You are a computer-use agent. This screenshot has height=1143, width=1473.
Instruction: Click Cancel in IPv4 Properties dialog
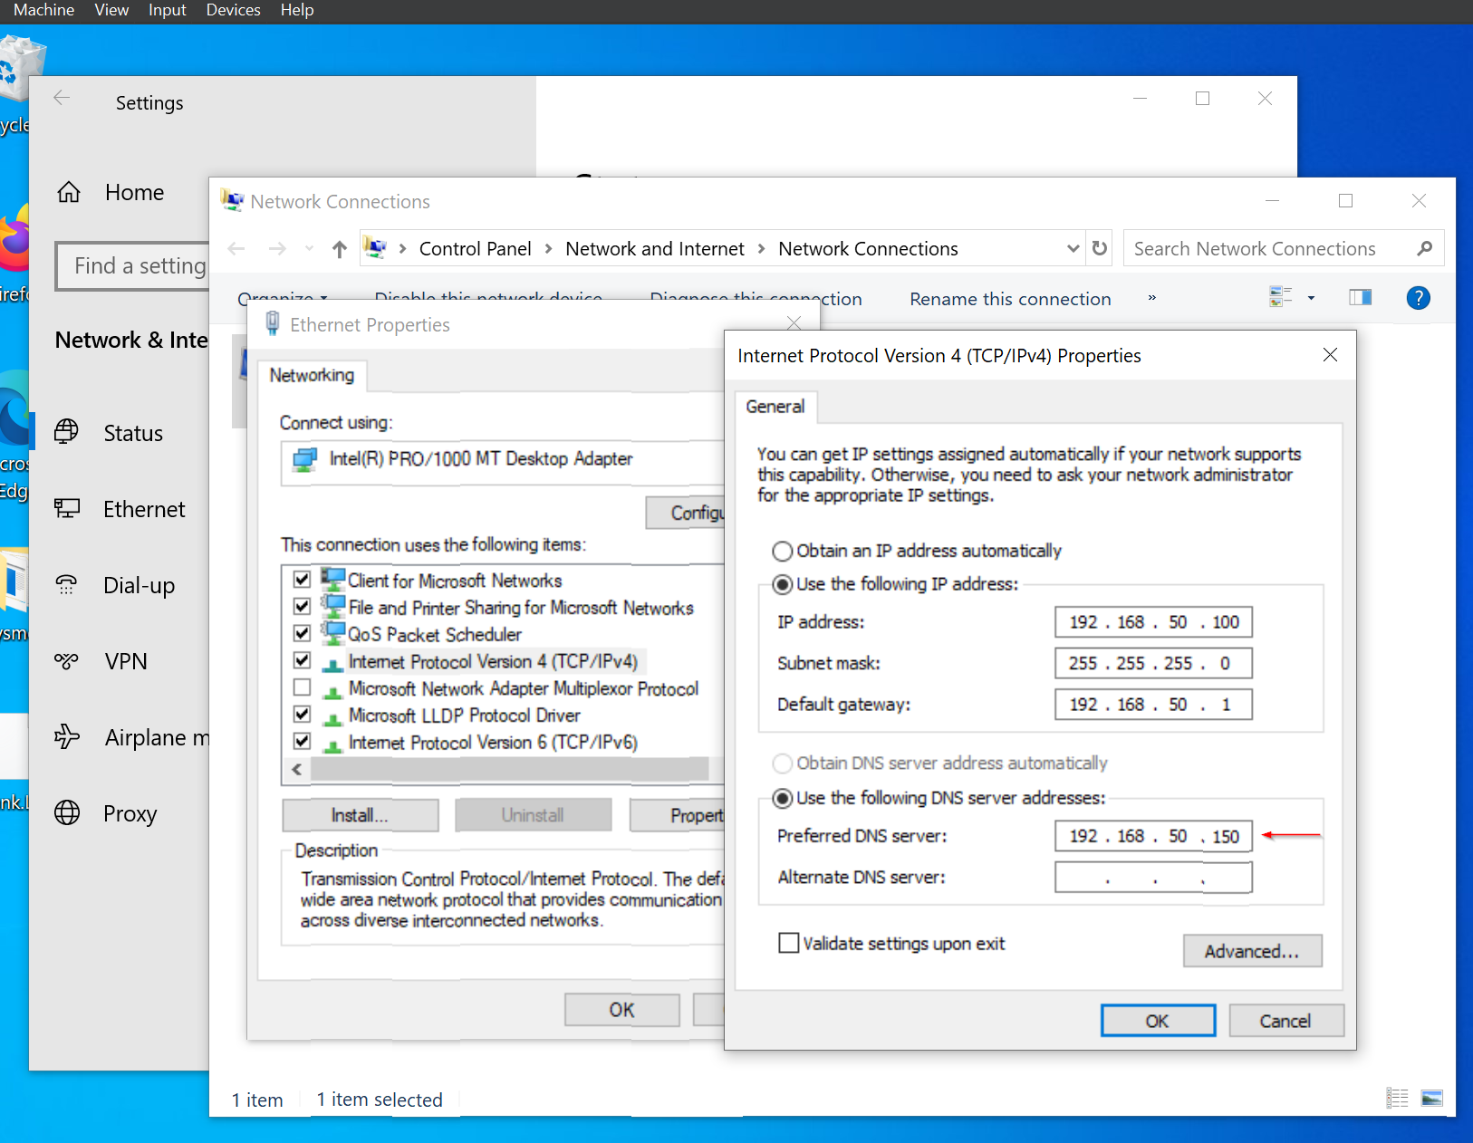[x=1285, y=1021]
